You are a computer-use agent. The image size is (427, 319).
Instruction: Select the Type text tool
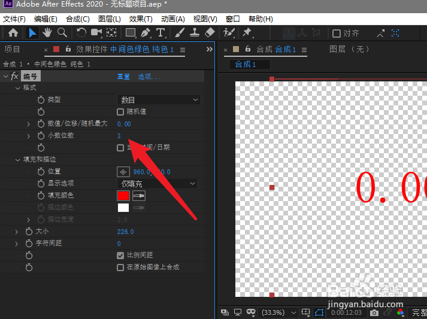click(x=160, y=33)
